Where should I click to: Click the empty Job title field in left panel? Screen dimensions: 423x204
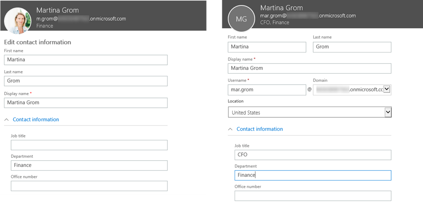(89, 145)
